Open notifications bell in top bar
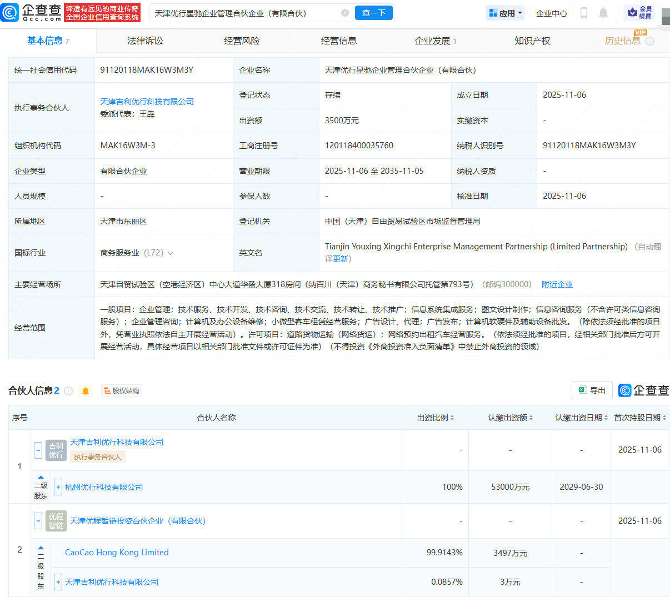Viewport: 670px width, 597px height. 603,13
